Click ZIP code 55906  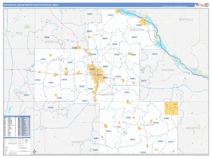point(105,67)
